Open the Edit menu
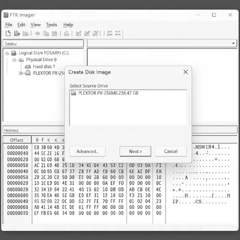 tap(21, 25)
